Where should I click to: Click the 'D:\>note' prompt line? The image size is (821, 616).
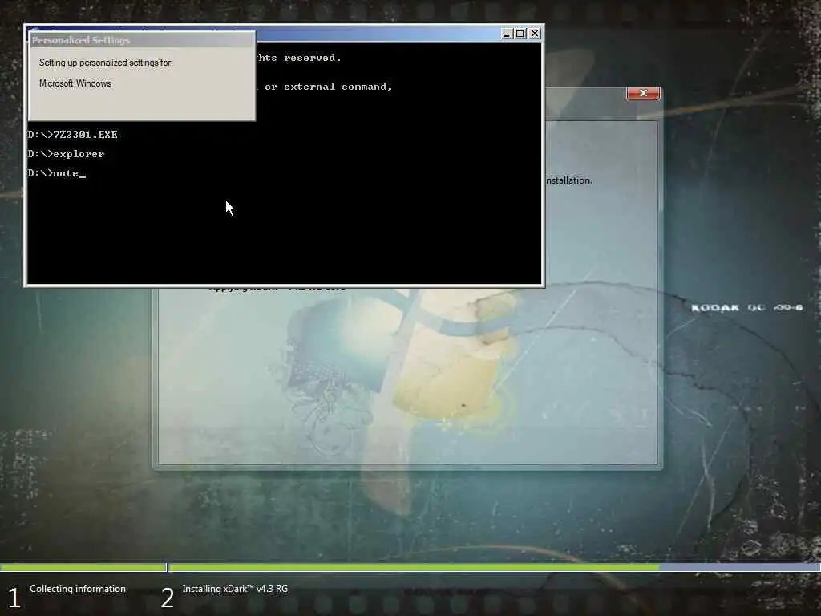point(57,173)
